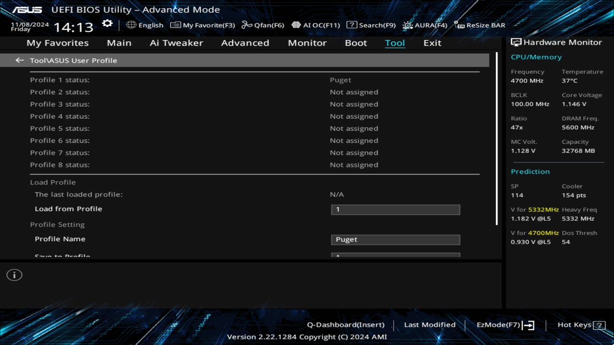Launch AI OC(F11) from the toolbar
This screenshot has height=345, width=614.
coord(316,25)
